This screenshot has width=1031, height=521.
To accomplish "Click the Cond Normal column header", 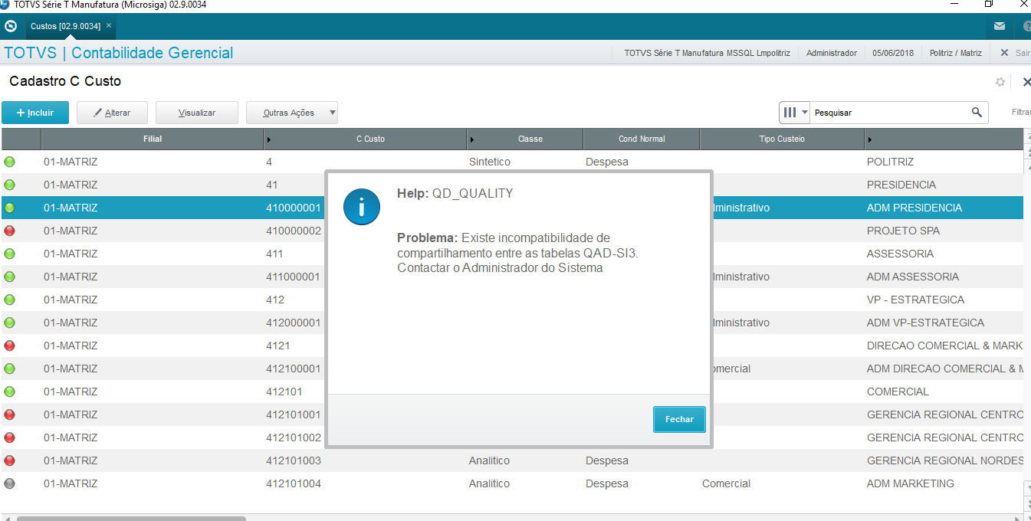I will click(x=642, y=139).
